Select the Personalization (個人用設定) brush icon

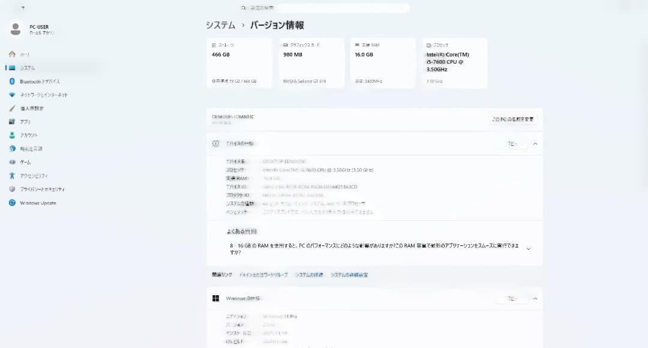(12, 109)
